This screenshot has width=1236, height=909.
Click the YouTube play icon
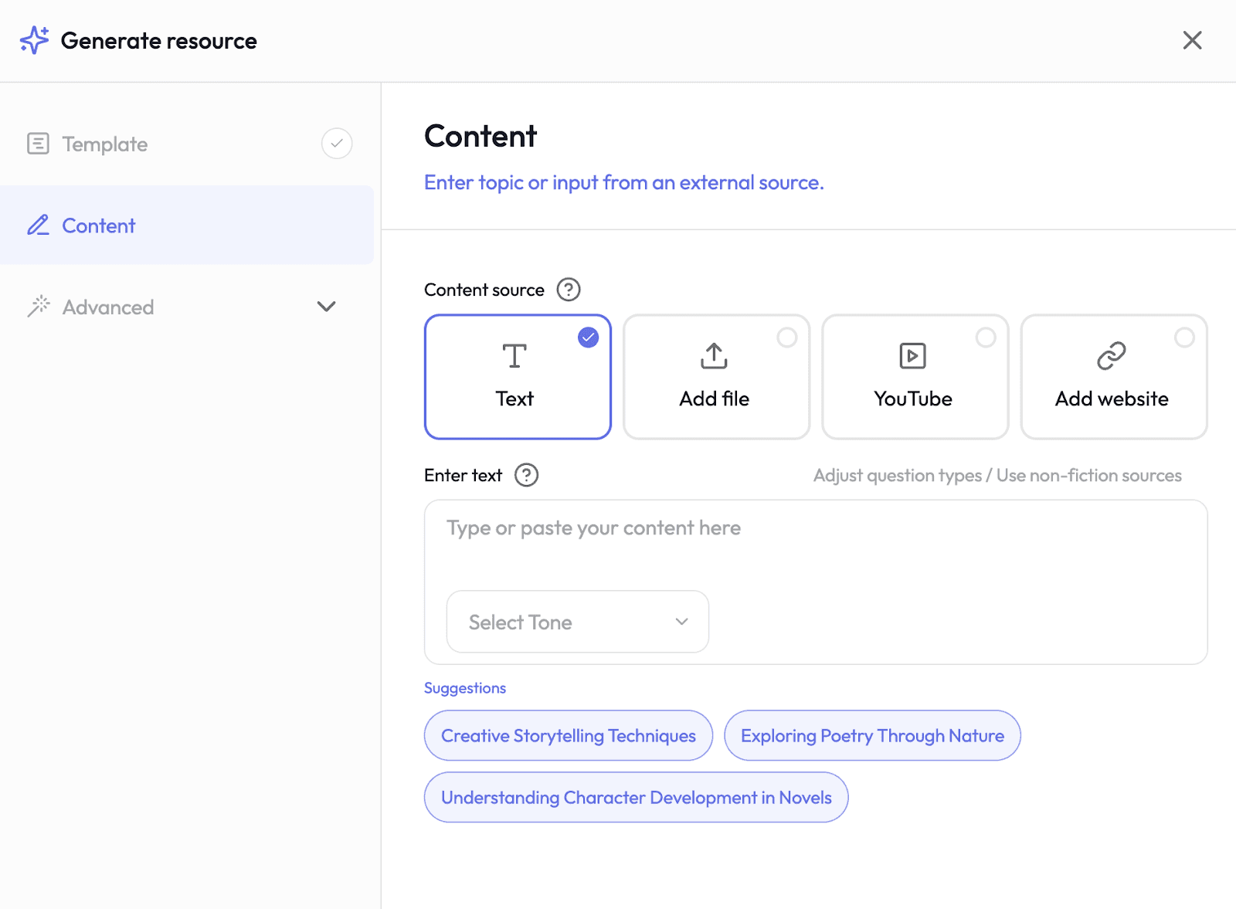[913, 356]
